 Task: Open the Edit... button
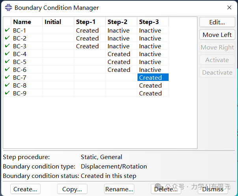pos(217,22)
